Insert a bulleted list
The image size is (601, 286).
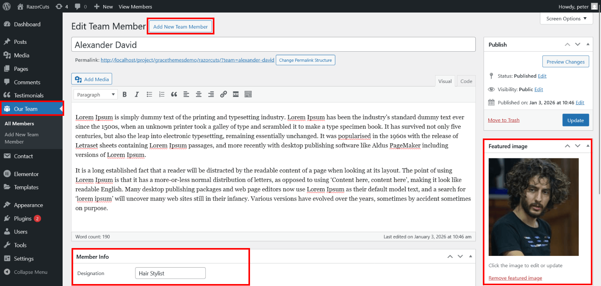(x=149, y=94)
